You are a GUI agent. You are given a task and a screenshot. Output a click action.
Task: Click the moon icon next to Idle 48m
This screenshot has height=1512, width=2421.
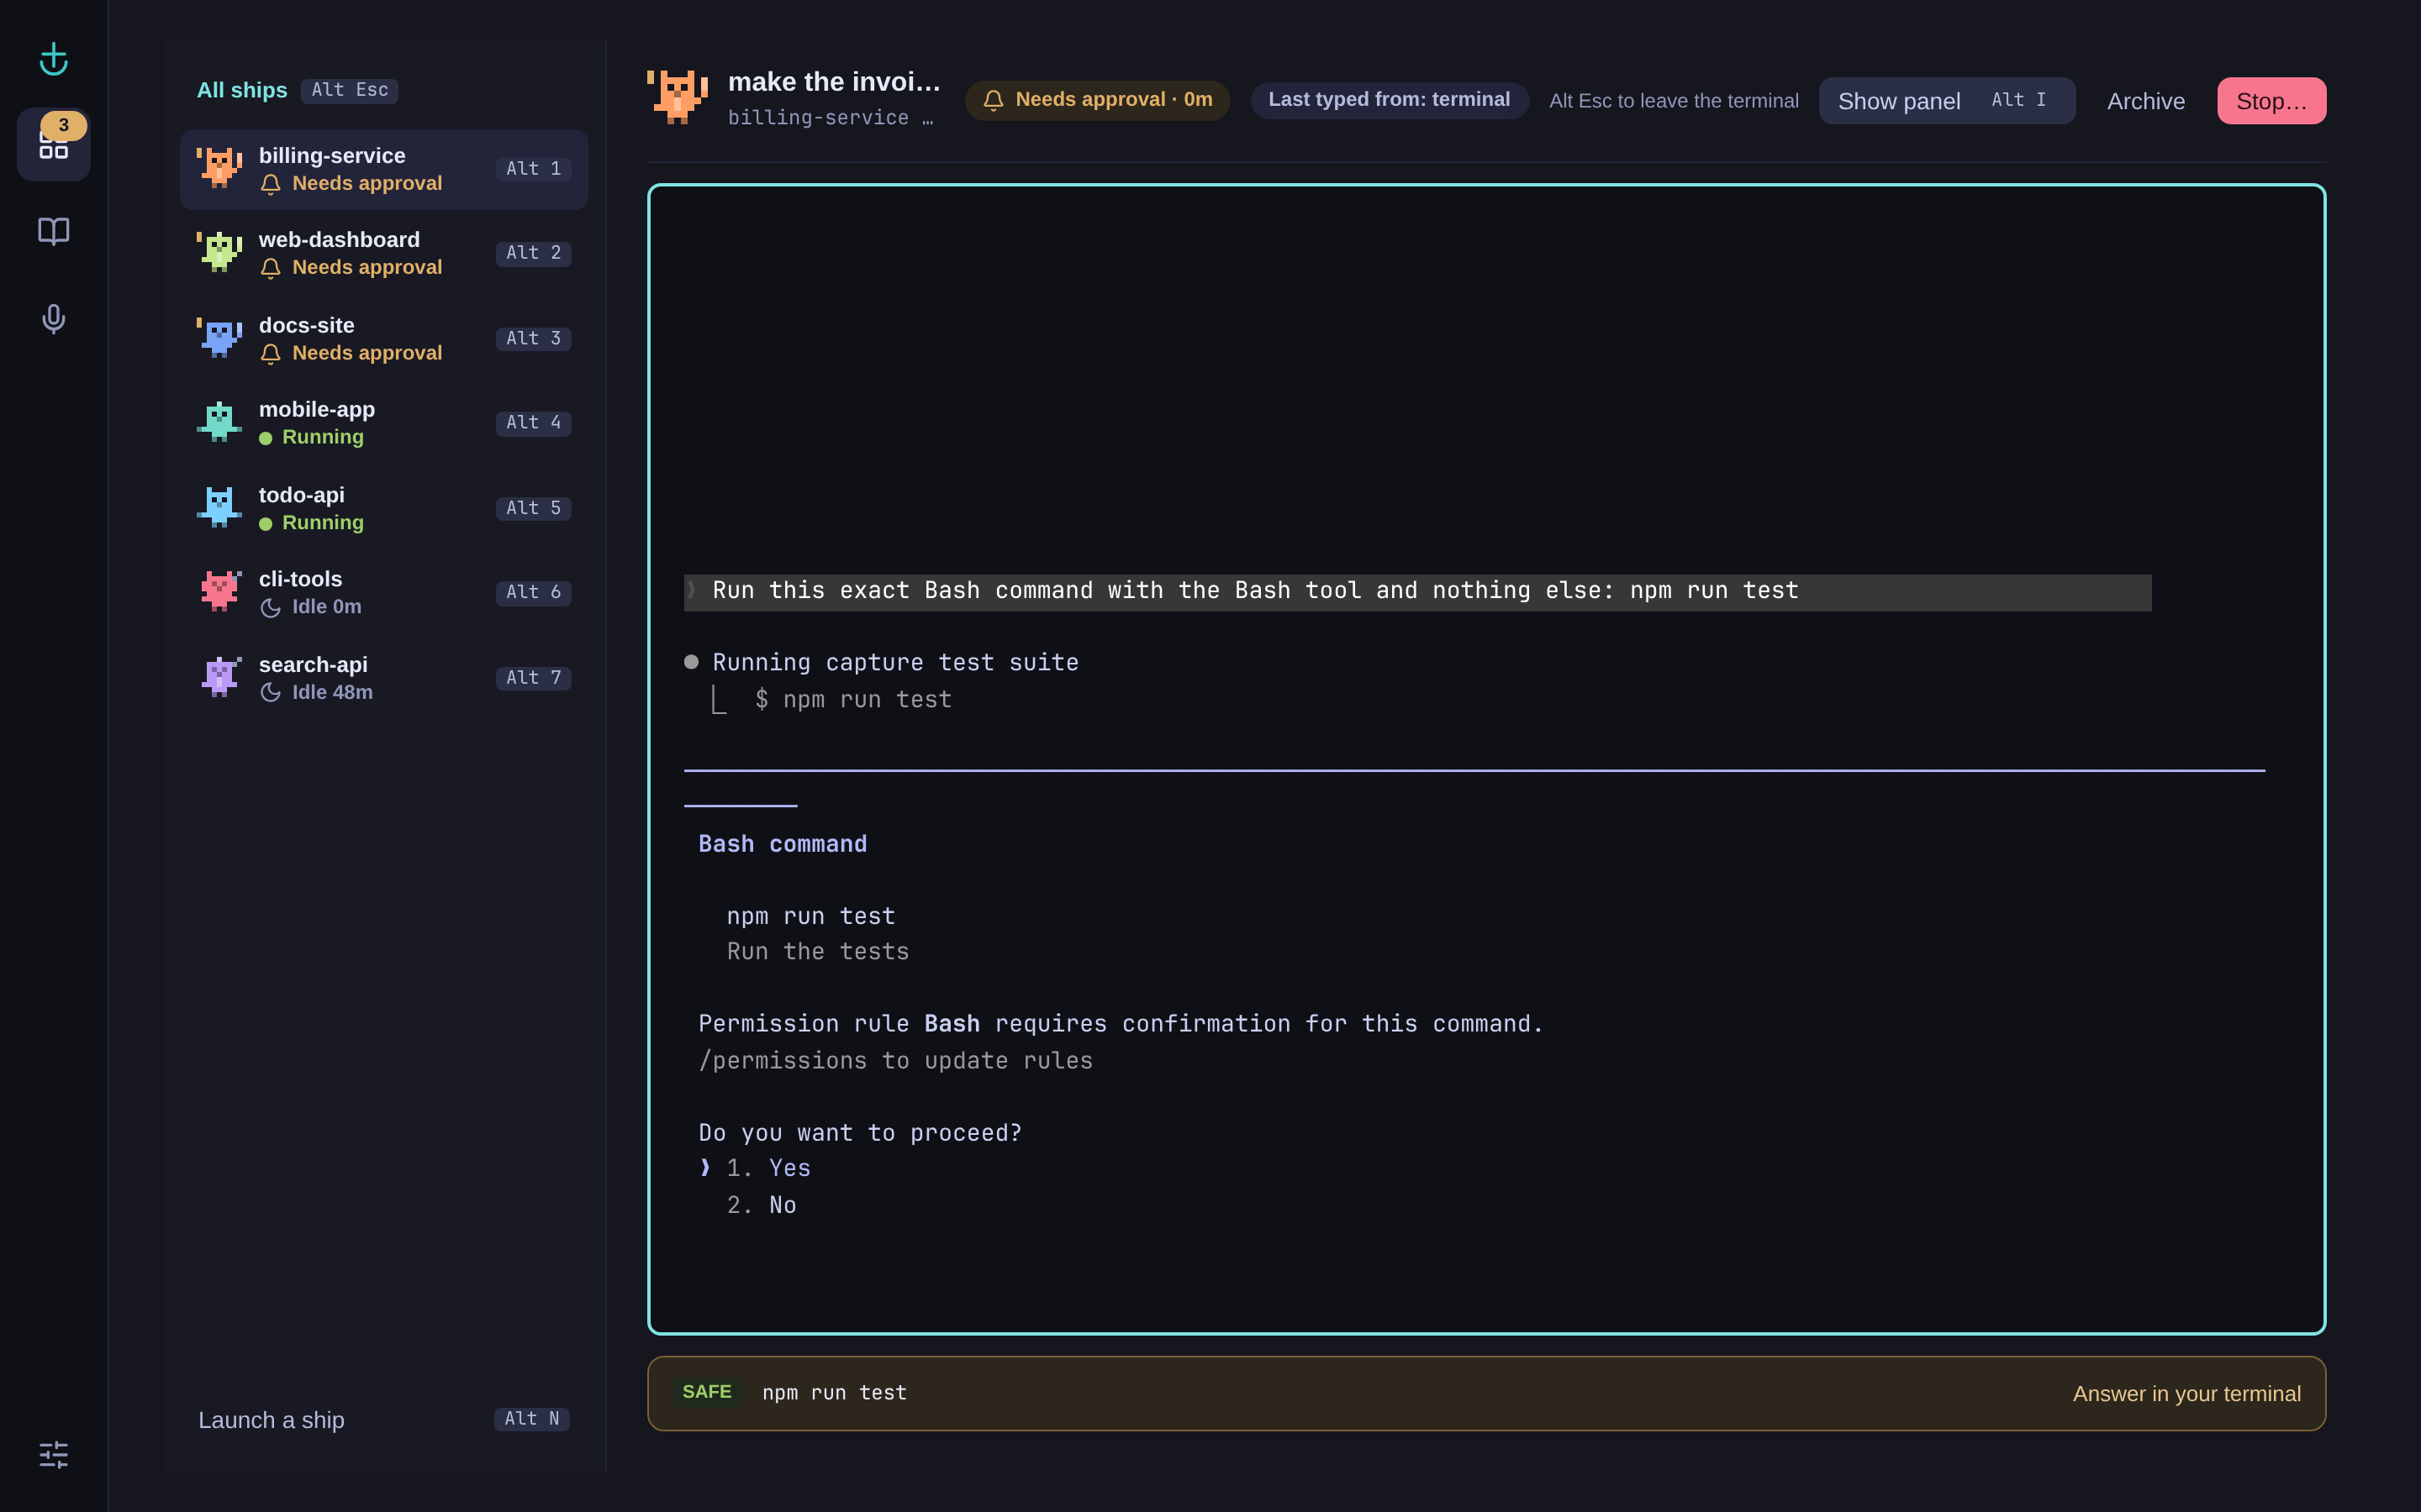tap(270, 692)
